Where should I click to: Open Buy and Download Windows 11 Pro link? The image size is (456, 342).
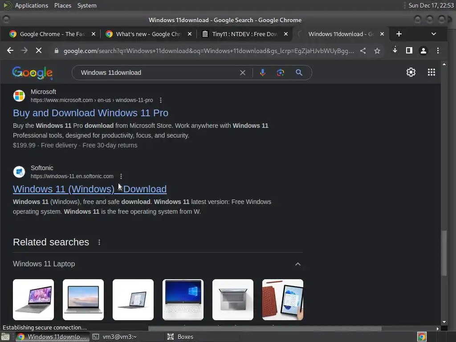click(90, 113)
